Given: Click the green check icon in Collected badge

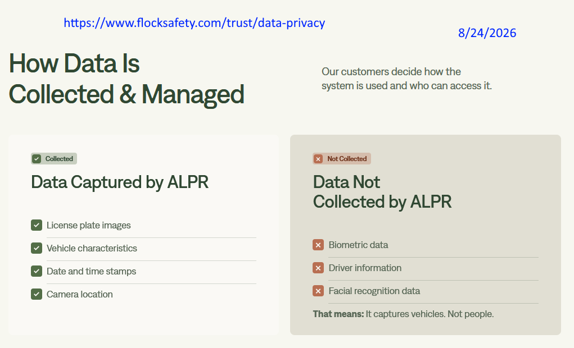Looking at the screenshot, I should point(37,159).
